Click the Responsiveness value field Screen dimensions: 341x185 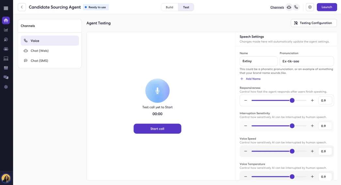325,100
